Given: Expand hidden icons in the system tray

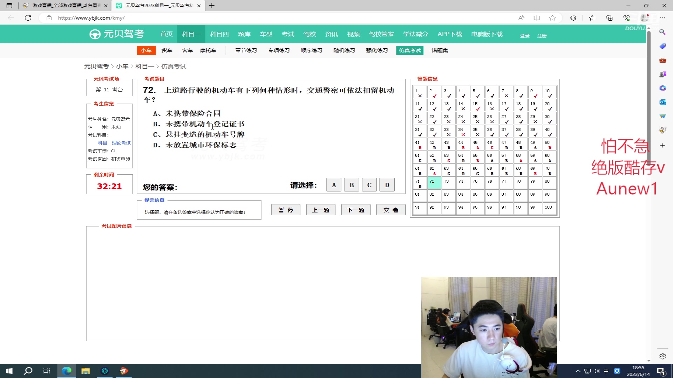Looking at the screenshot, I should click(577, 371).
